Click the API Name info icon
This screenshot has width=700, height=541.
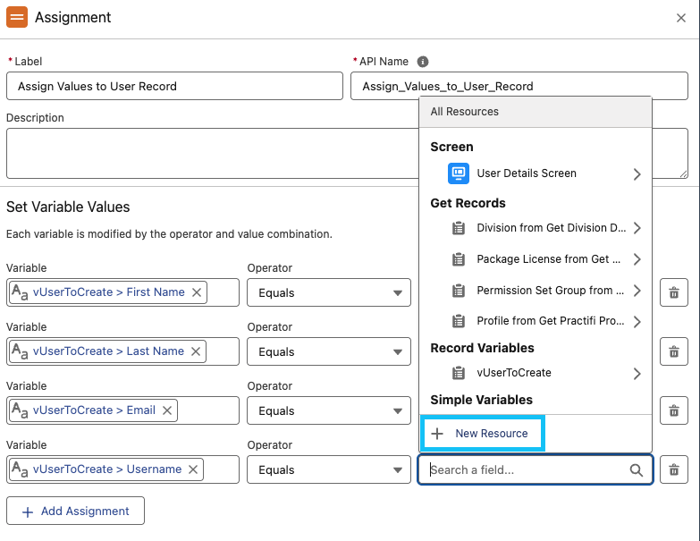point(423,62)
